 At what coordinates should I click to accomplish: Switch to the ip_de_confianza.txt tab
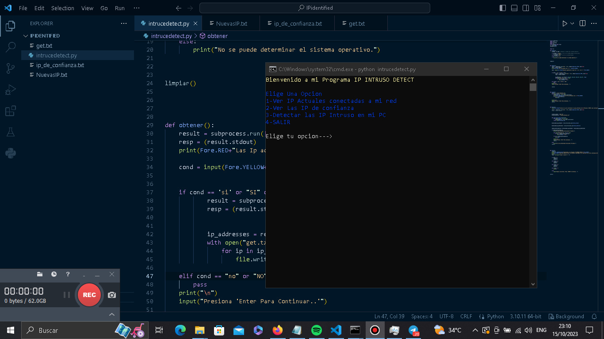[x=298, y=23]
